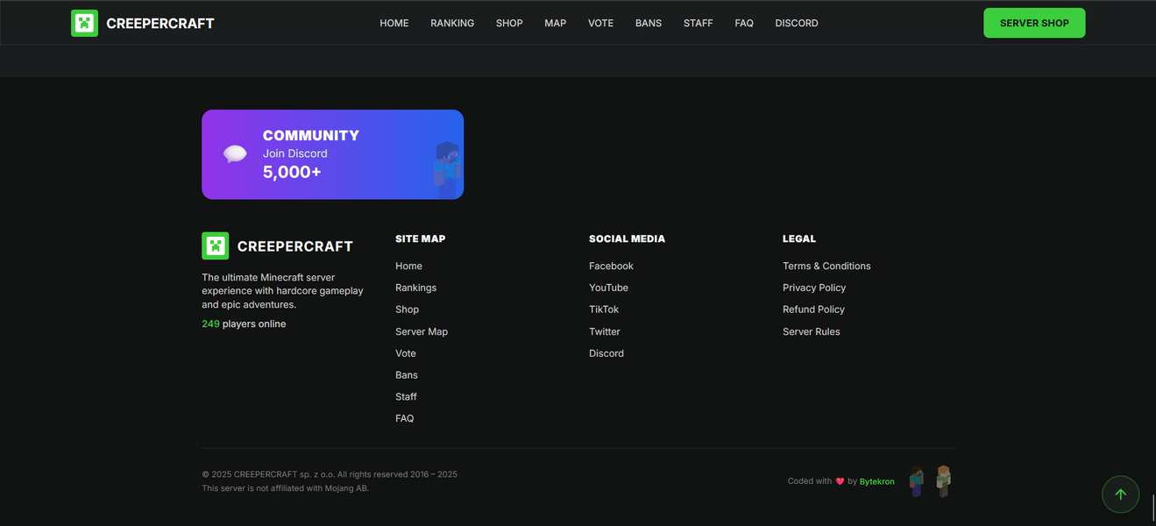Screen dimensions: 1156x526
Task: Click the Alex character figure in footer
Action: point(943,480)
